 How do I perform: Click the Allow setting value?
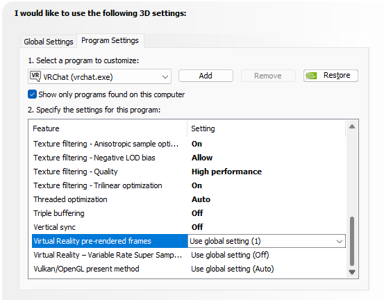202,158
